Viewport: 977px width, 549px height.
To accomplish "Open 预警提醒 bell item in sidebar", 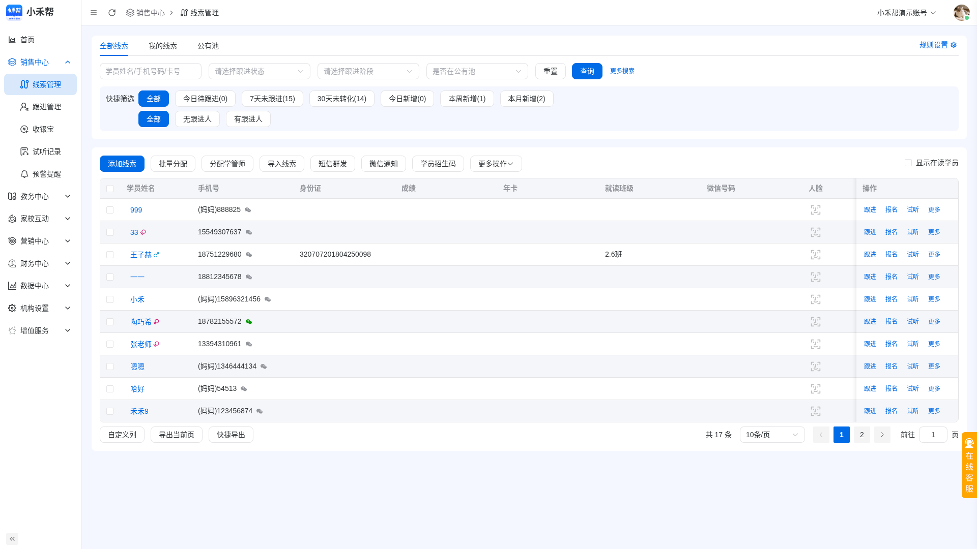I will pos(40,174).
